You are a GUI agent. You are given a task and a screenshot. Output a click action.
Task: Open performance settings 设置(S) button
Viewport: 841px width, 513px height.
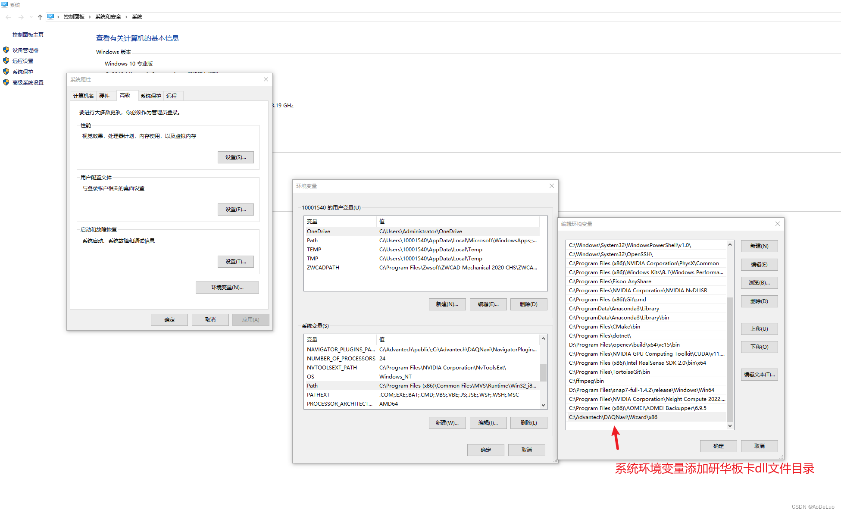click(x=236, y=157)
